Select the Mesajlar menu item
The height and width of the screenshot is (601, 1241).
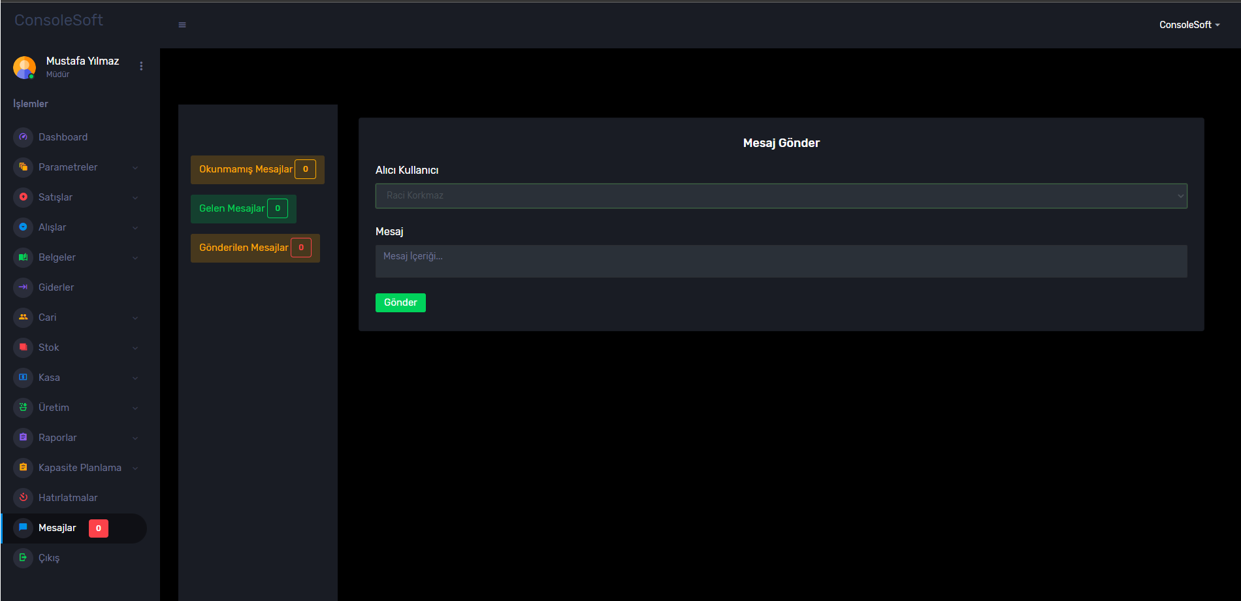74,528
